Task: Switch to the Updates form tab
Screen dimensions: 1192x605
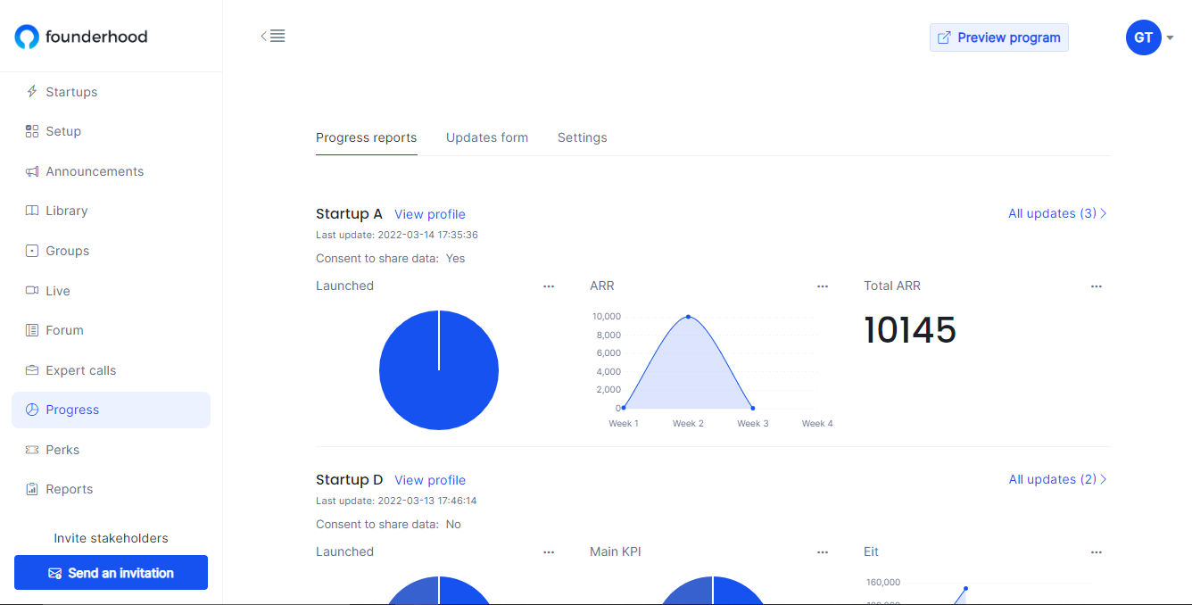Action: (487, 137)
